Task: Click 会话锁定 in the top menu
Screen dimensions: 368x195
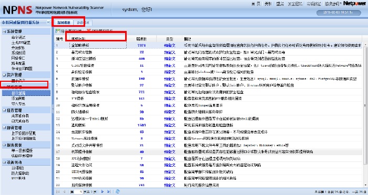Action: click(313, 4)
